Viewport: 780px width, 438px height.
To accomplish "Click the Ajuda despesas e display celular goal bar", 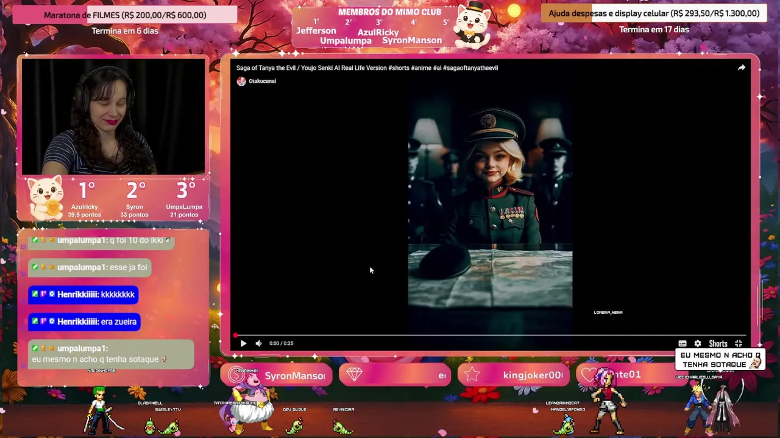I will tap(653, 13).
